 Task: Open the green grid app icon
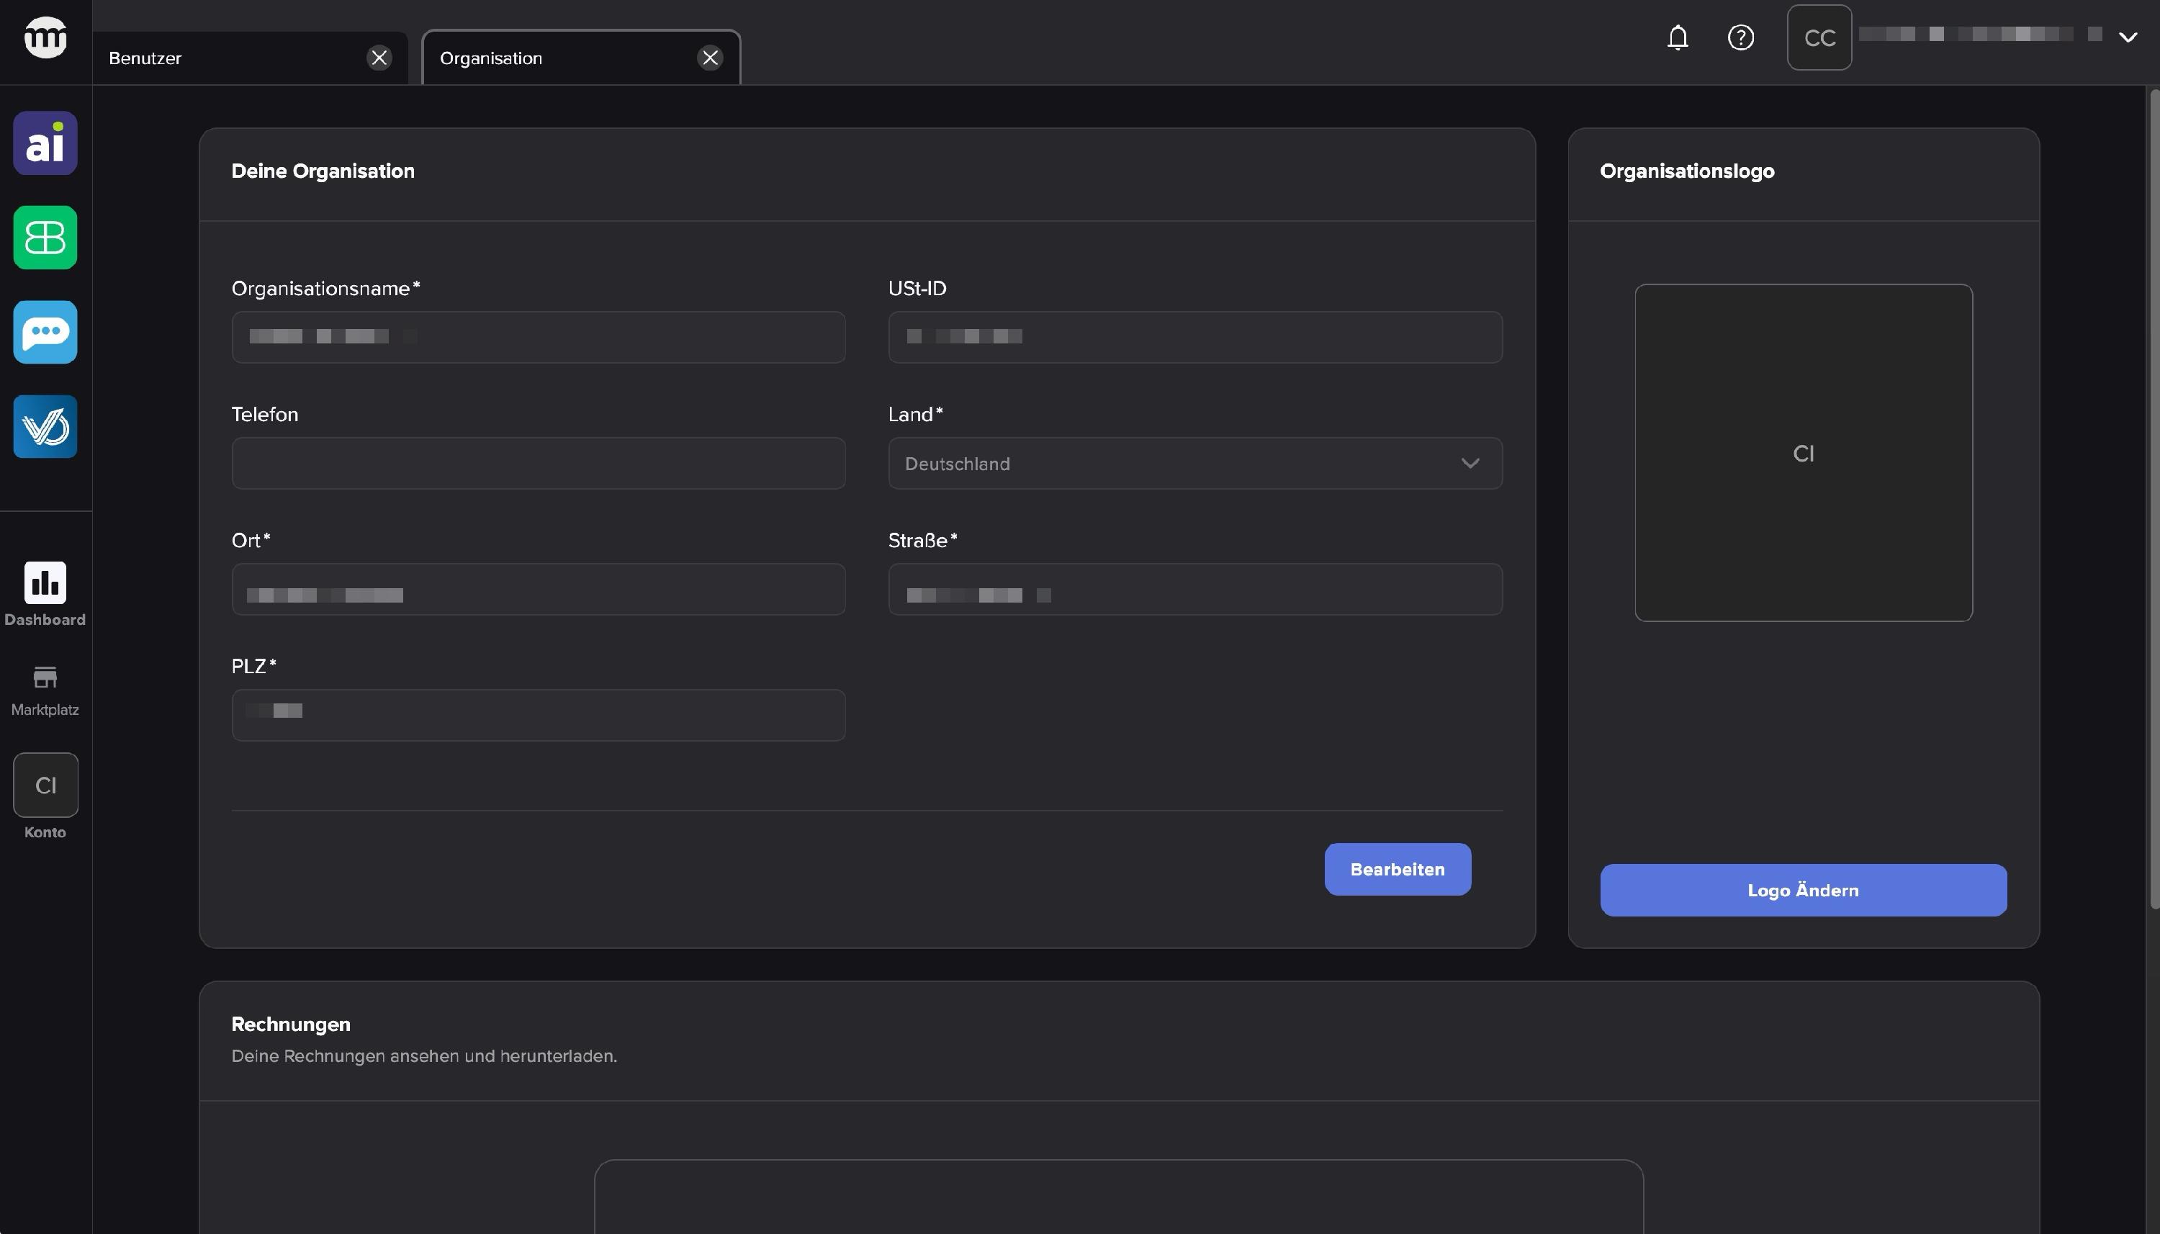45,238
